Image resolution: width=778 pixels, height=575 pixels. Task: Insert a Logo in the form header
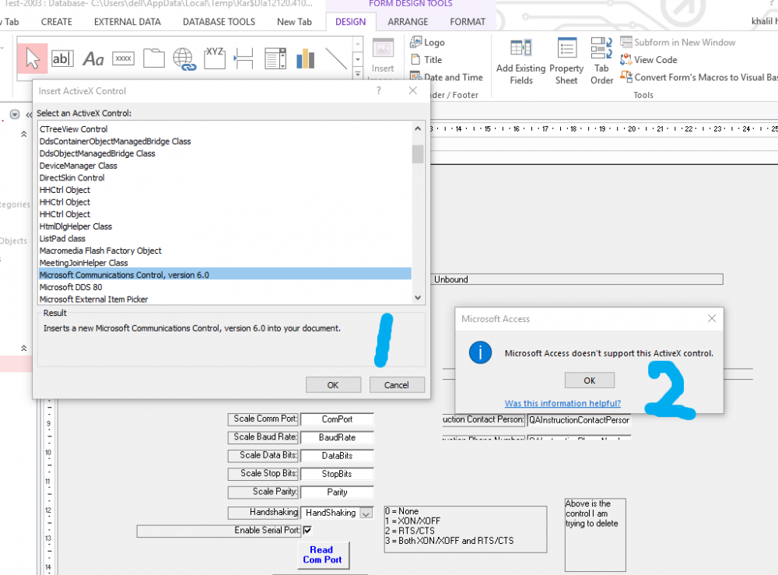pos(428,42)
